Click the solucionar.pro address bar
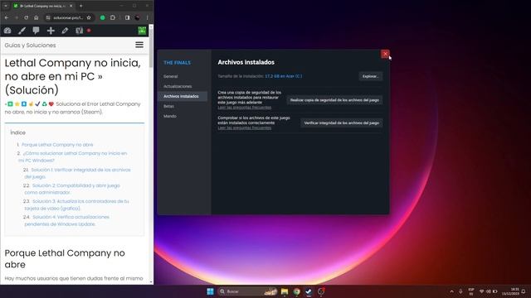Image resolution: width=531 pixels, height=298 pixels. 68,17
